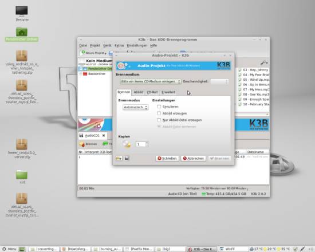Click the Persönlicher Ordner tree folder icon
This screenshot has height=252, width=315.
[x=85, y=69]
